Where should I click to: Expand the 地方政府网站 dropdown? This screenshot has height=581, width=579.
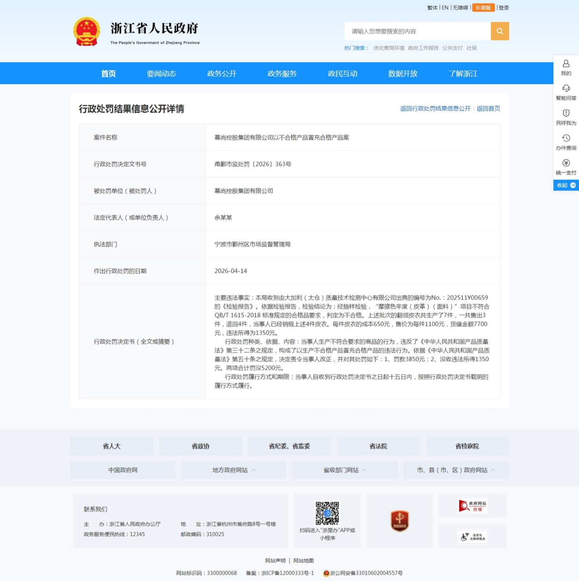coord(234,470)
